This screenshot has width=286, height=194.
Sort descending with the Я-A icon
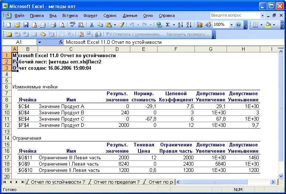click(189, 25)
